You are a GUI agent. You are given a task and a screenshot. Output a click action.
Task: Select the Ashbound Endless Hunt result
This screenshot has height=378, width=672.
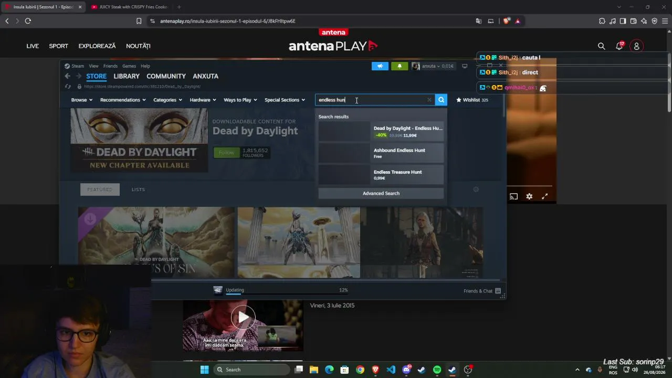coord(381,153)
